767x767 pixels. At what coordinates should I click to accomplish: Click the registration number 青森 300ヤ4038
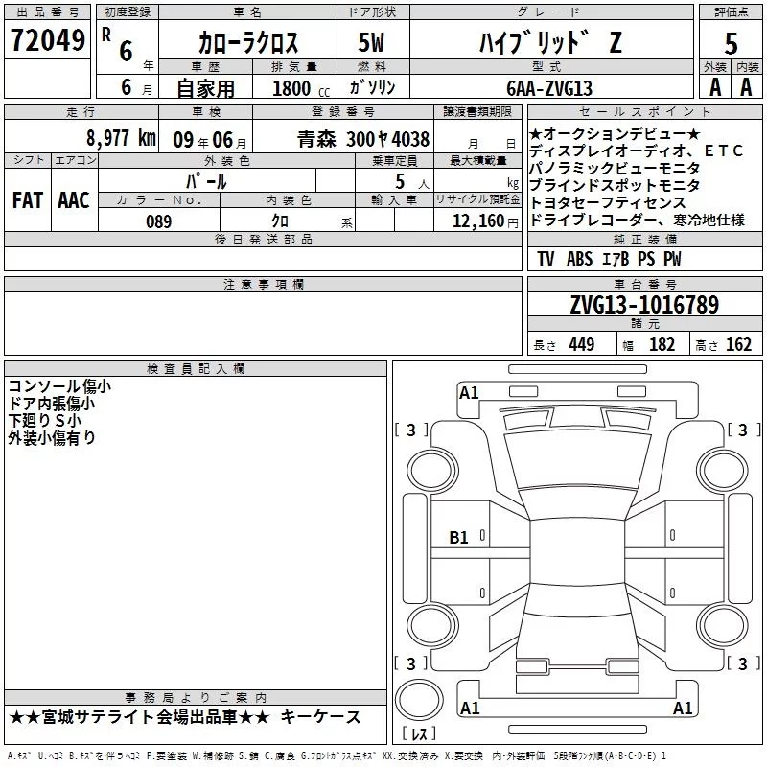coord(362,138)
